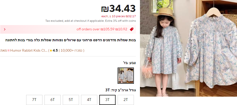Select the 7T size button
Image resolution: width=237 pixels, height=105 pixels.
pos(34,100)
